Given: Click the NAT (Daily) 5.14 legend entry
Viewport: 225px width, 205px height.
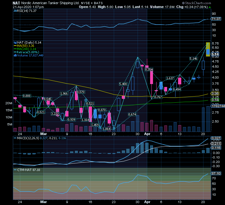Looking at the screenshot, I should 28,43.
